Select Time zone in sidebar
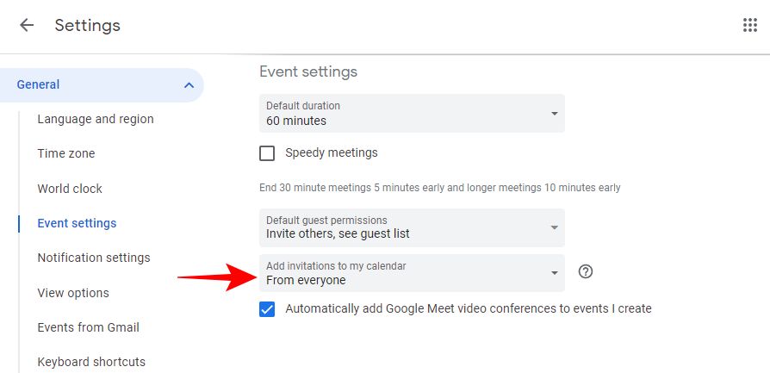The image size is (770, 373). click(66, 153)
